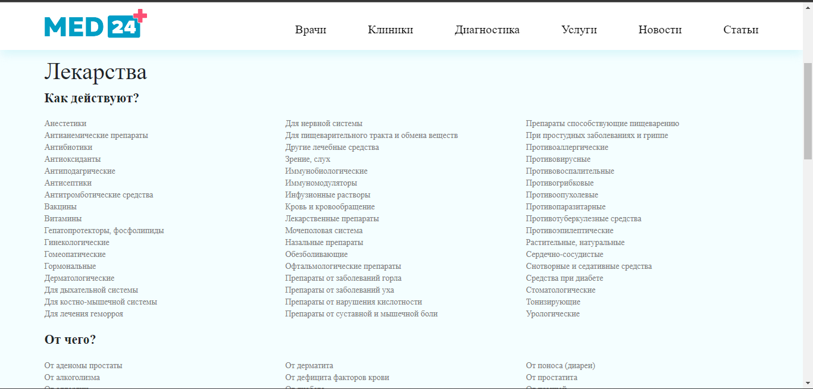Open Для дыхательной системы link
Image resolution: width=813 pixels, height=389 pixels.
point(91,290)
